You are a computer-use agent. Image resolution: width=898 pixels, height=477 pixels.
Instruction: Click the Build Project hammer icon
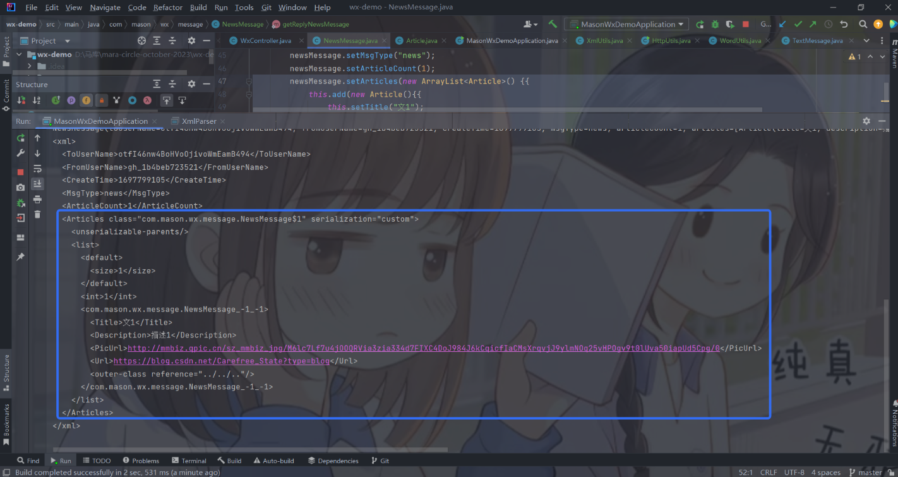[553, 24]
